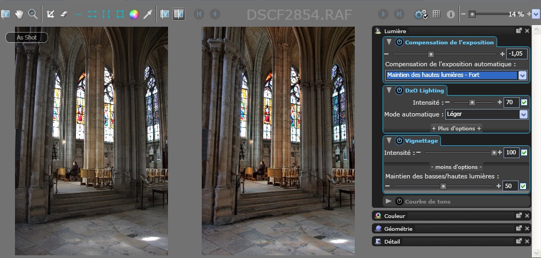Increase exposure compensation with plus

502,54
